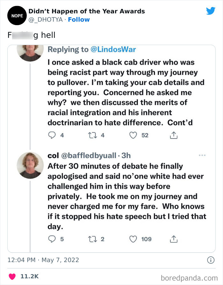Screen dimensions: 223x285
Task: Like the first tweet with 52 likes
Action: click(133, 135)
